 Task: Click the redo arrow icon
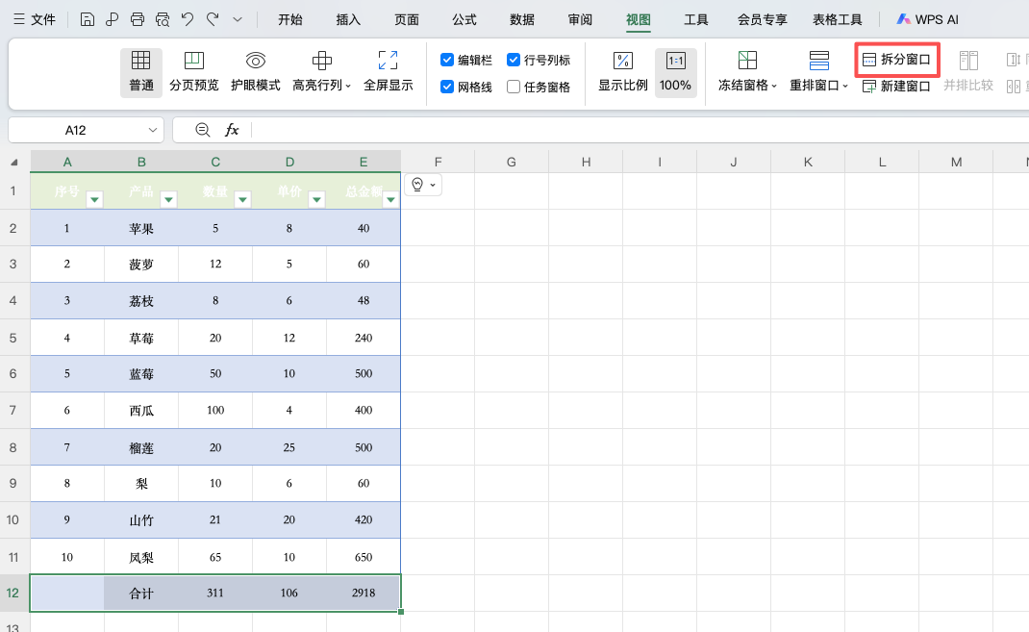coord(213,19)
